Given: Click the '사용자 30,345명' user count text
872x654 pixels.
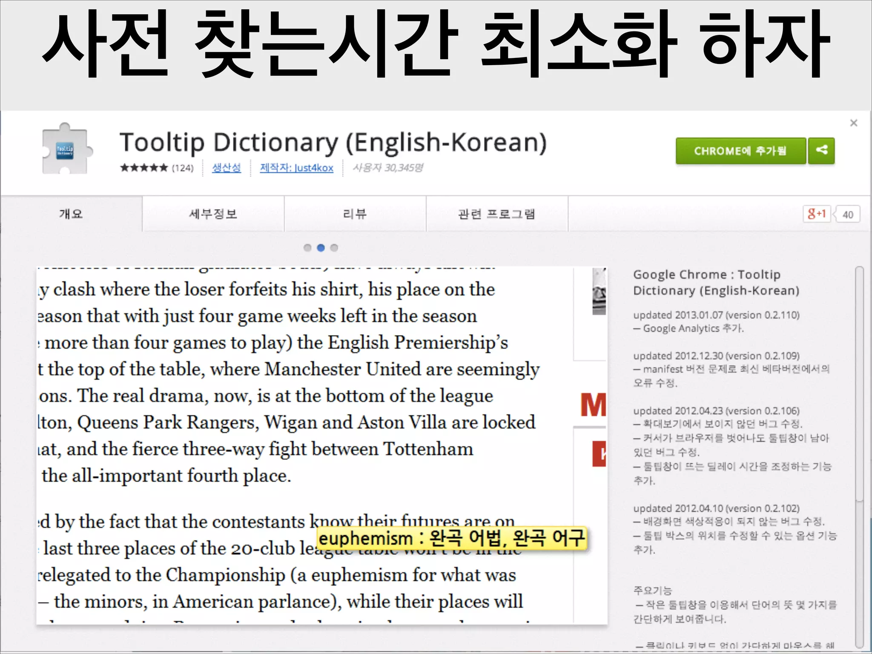Looking at the screenshot, I should (x=388, y=168).
